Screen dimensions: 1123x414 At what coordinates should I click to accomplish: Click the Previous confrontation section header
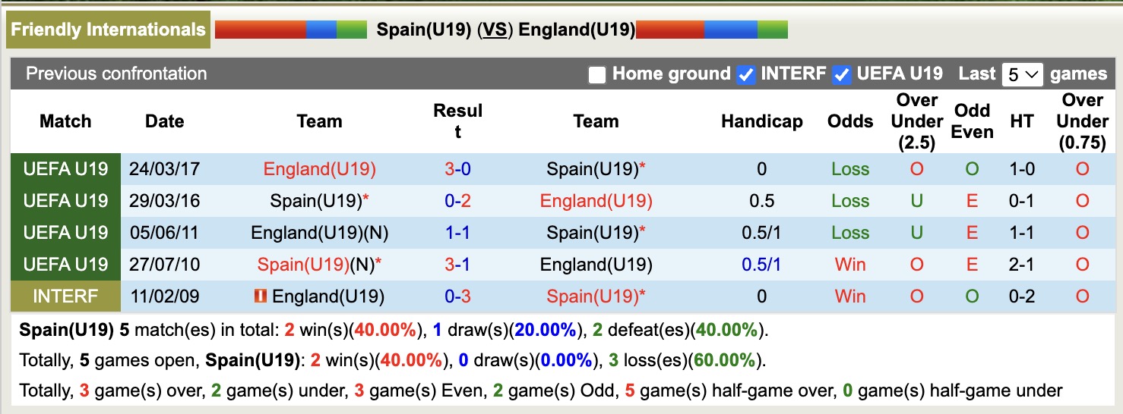coord(116,74)
